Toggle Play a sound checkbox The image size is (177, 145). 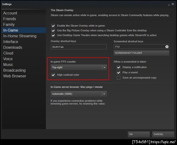119,72
